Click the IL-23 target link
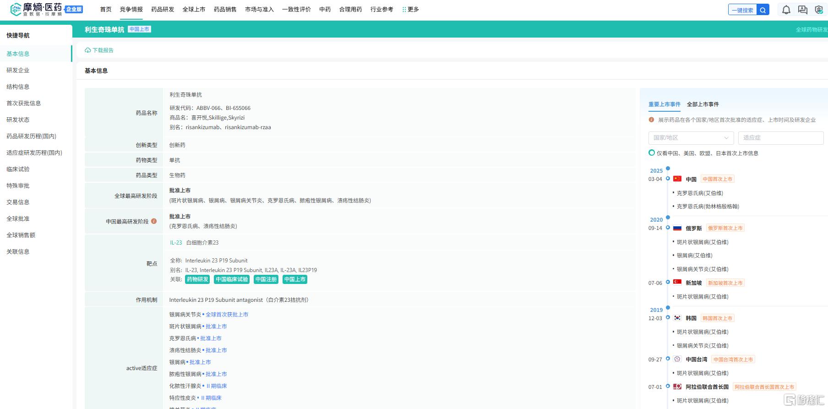 tap(176, 243)
